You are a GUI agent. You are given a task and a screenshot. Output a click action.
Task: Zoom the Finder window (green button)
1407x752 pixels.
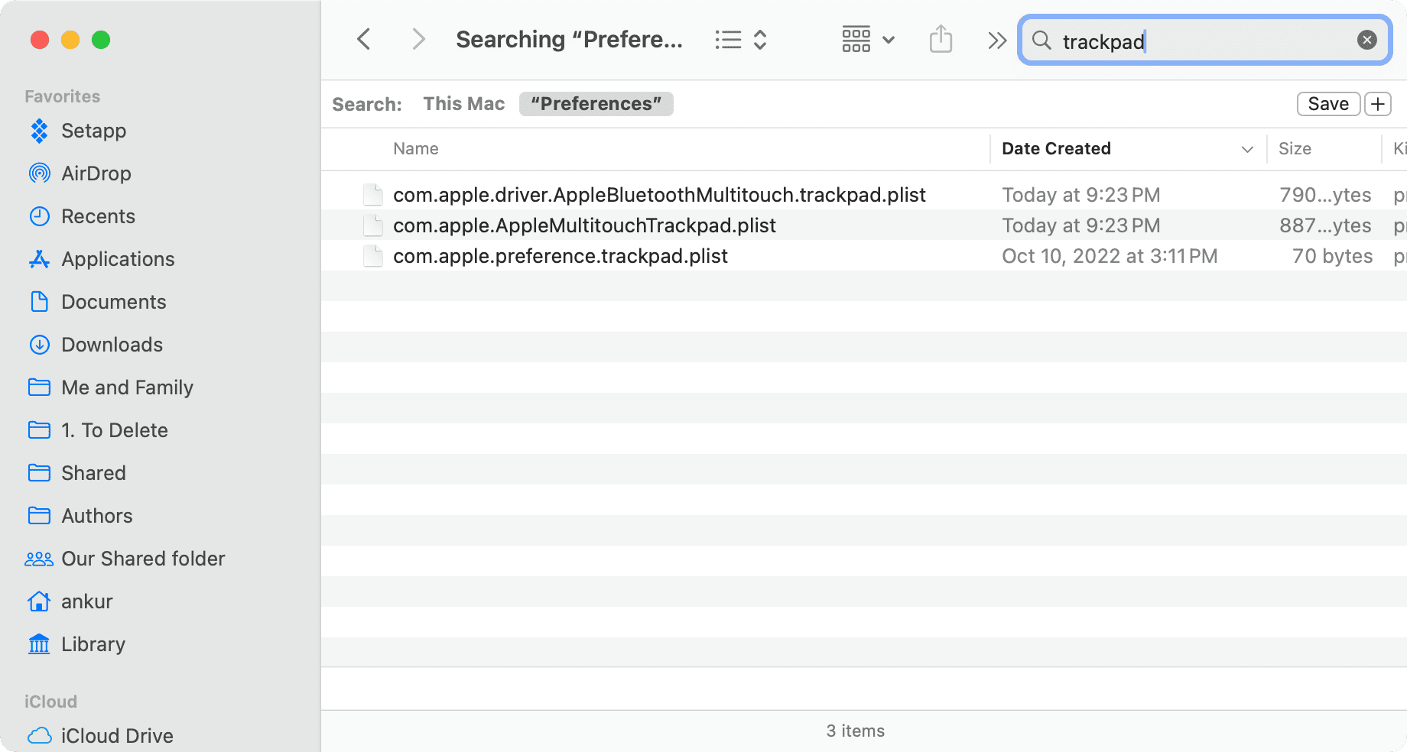[101, 40]
